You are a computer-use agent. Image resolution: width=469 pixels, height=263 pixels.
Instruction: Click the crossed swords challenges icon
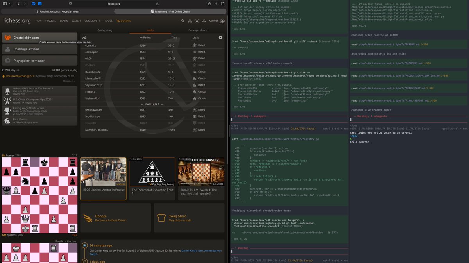197,21
